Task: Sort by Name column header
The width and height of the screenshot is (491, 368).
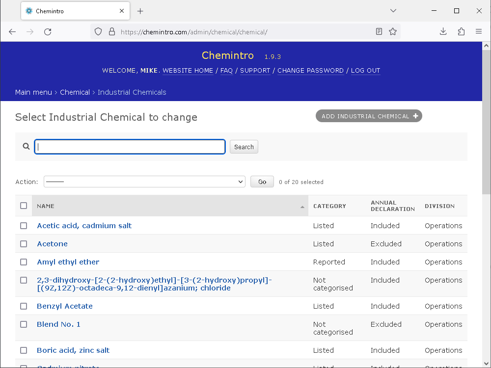Action: point(46,206)
